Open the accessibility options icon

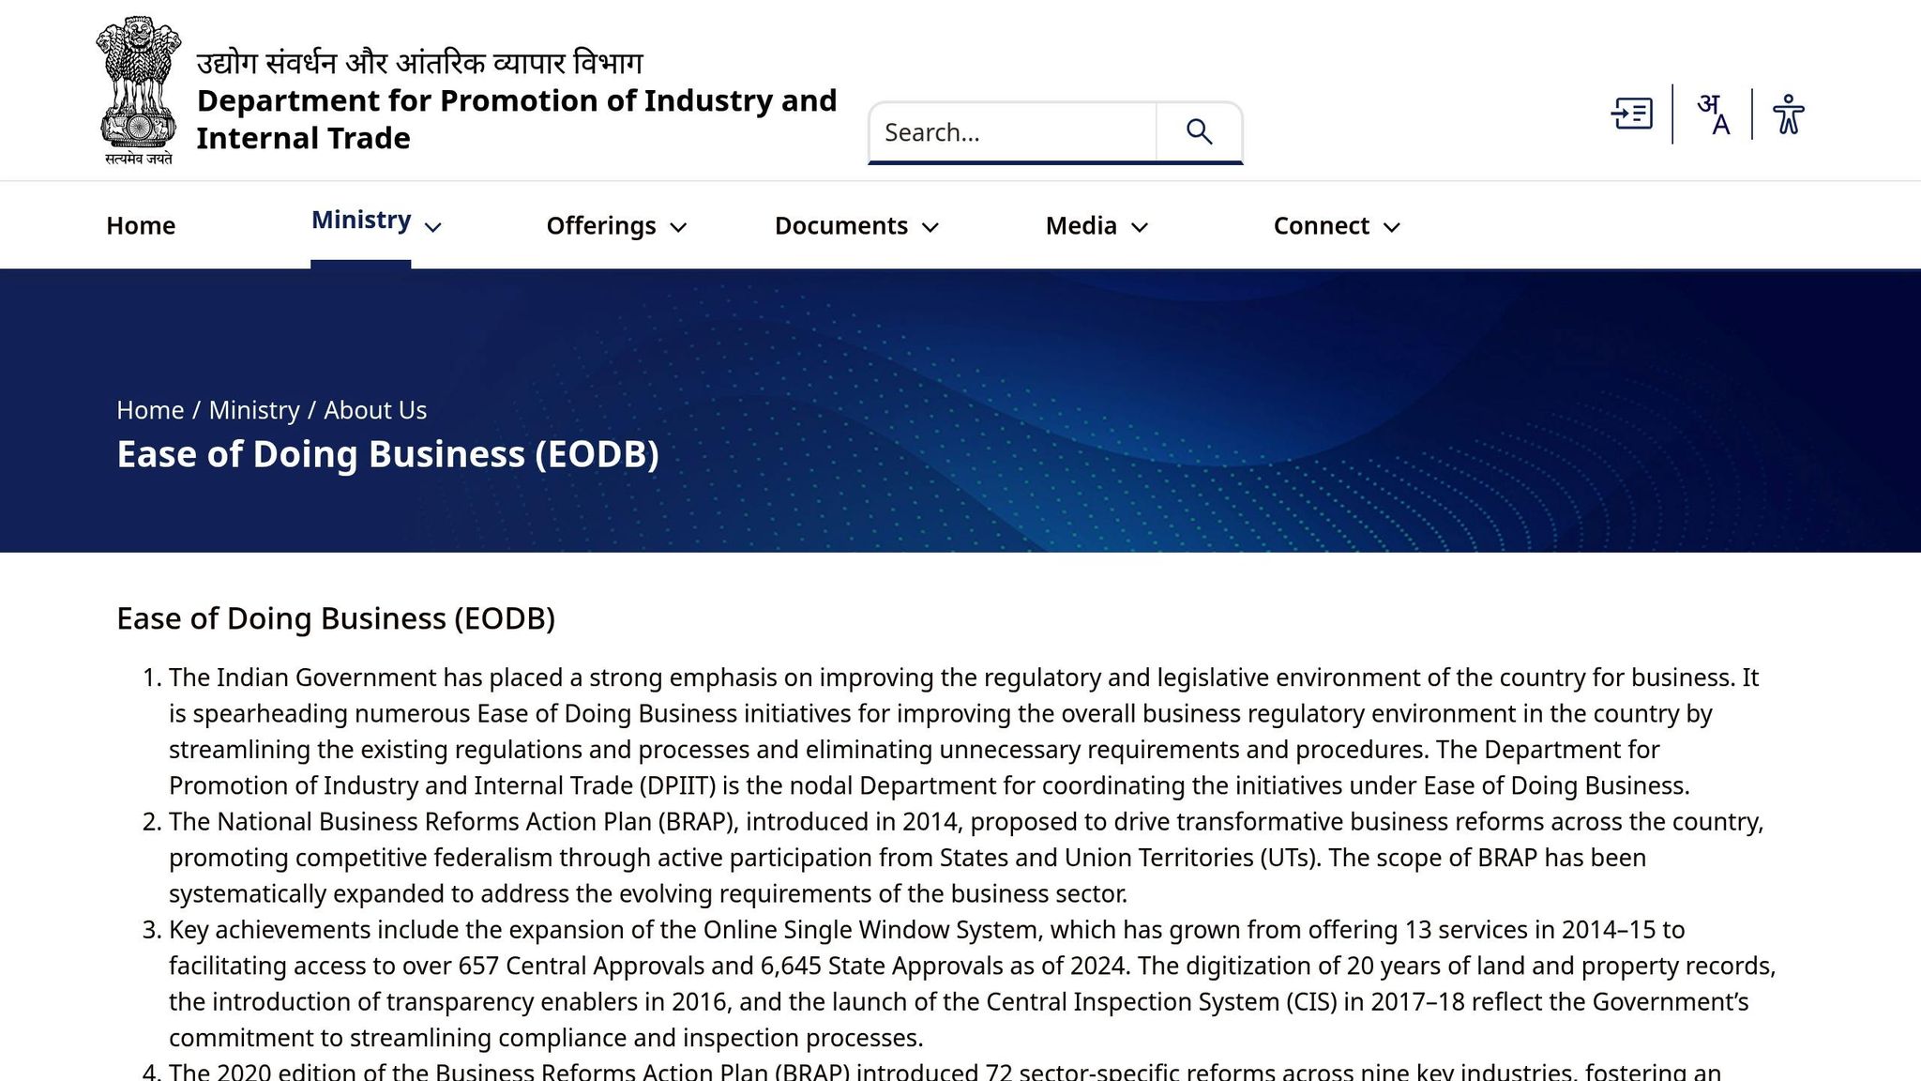pos(1788,114)
